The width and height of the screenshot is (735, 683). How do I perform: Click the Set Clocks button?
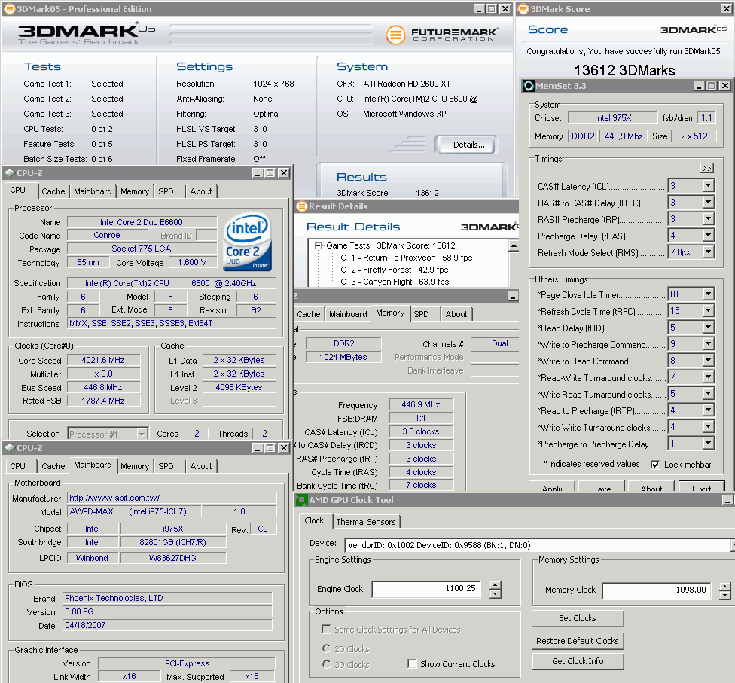(578, 617)
